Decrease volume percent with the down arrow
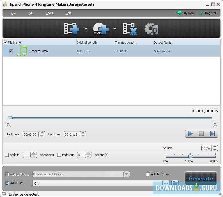Image resolution: width=223 pixels, height=197 pixels. point(215,149)
